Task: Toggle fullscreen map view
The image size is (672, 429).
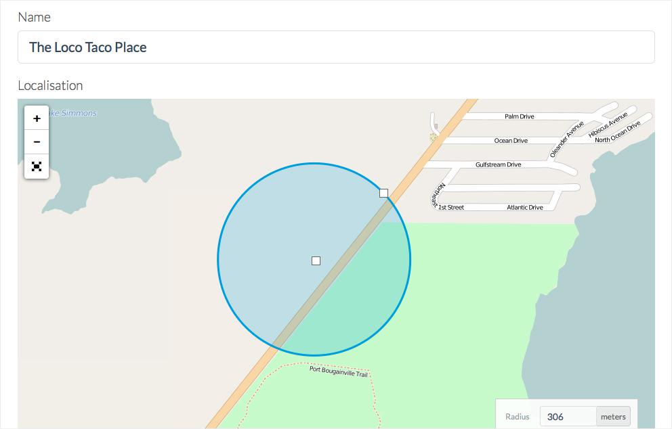Action: [x=37, y=166]
